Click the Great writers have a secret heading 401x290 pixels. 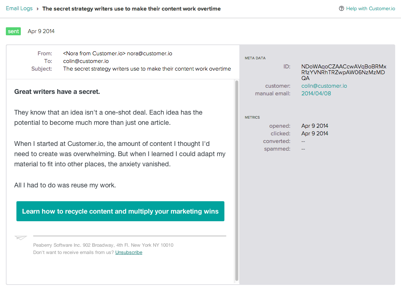(57, 92)
